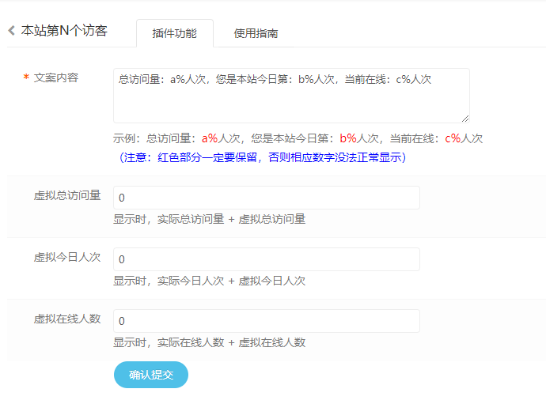
Task: Focus the 虚拟总访问量 input field
Action: (266, 198)
